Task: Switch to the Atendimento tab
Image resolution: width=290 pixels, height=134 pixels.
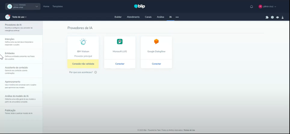Action: tap(133, 17)
